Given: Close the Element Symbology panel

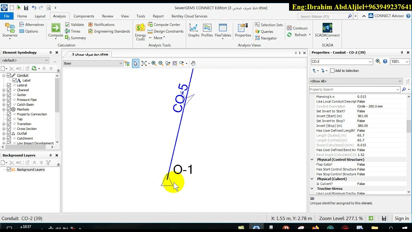Looking at the screenshot, I should pyautogui.click(x=57, y=53).
